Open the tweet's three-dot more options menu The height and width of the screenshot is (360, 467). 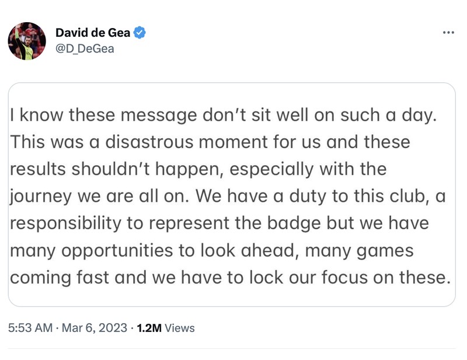(448, 32)
